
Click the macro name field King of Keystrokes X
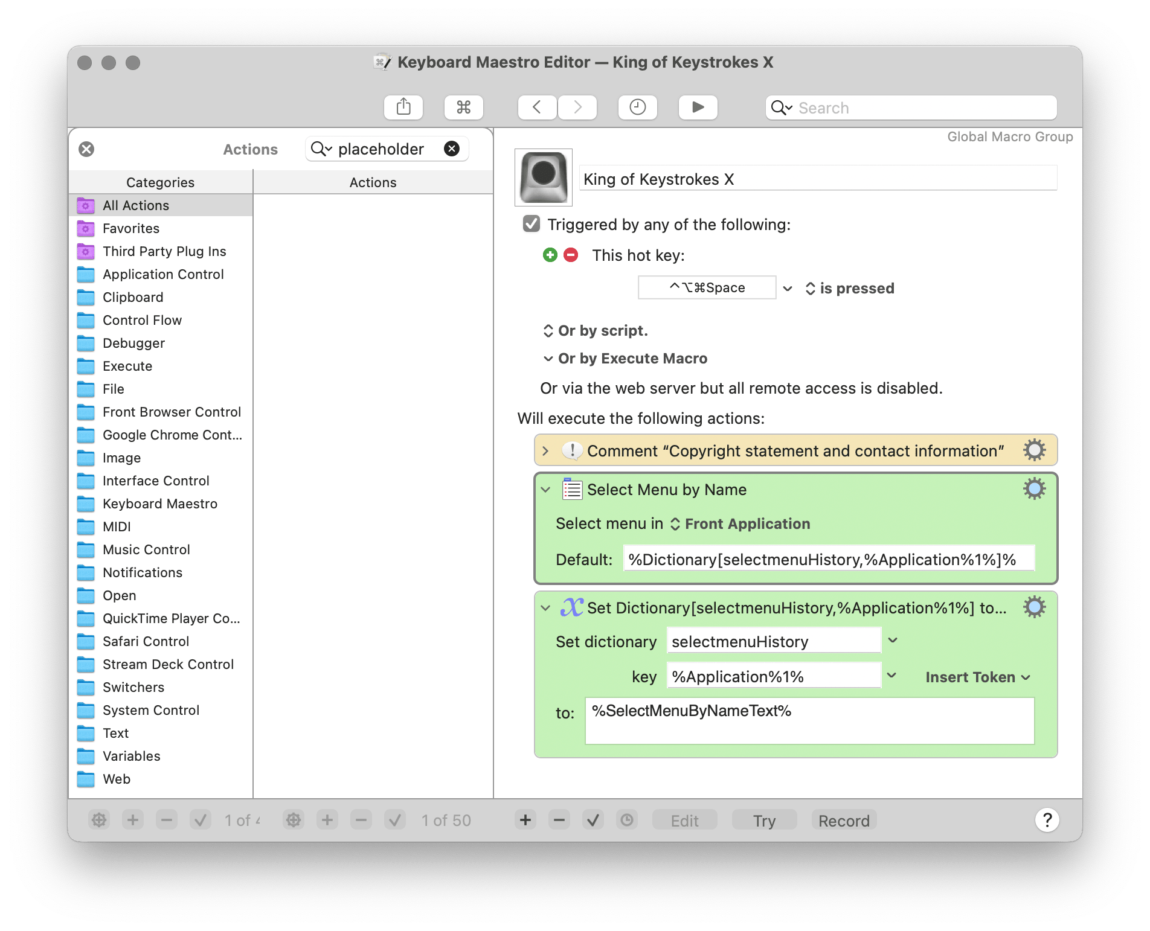point(818,179)
